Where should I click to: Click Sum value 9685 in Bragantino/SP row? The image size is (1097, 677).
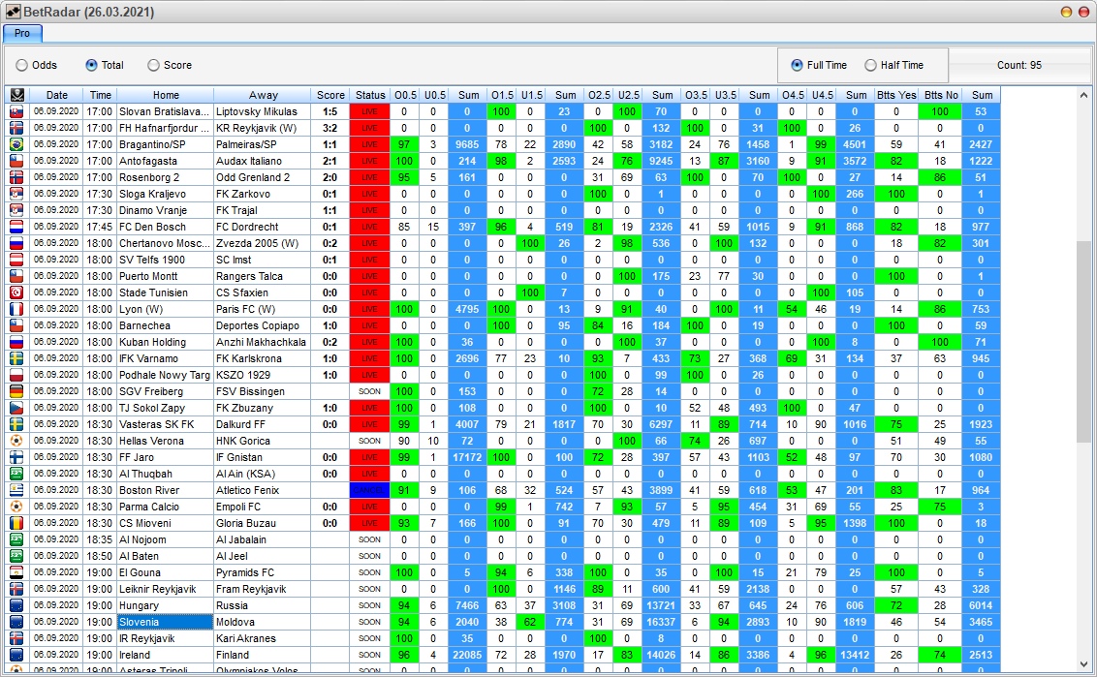tap(467, 144)
